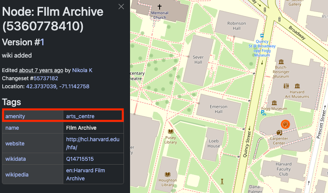Click the Dana-Palmer building label
This screenshot has height=193, width=328.
click(x=255, y=189)
